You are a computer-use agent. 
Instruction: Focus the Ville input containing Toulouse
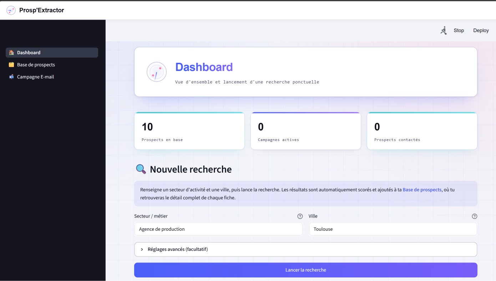[393, 229]
